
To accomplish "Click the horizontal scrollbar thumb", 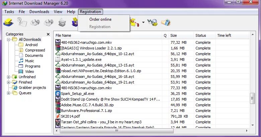I will (x=117, y=131).
